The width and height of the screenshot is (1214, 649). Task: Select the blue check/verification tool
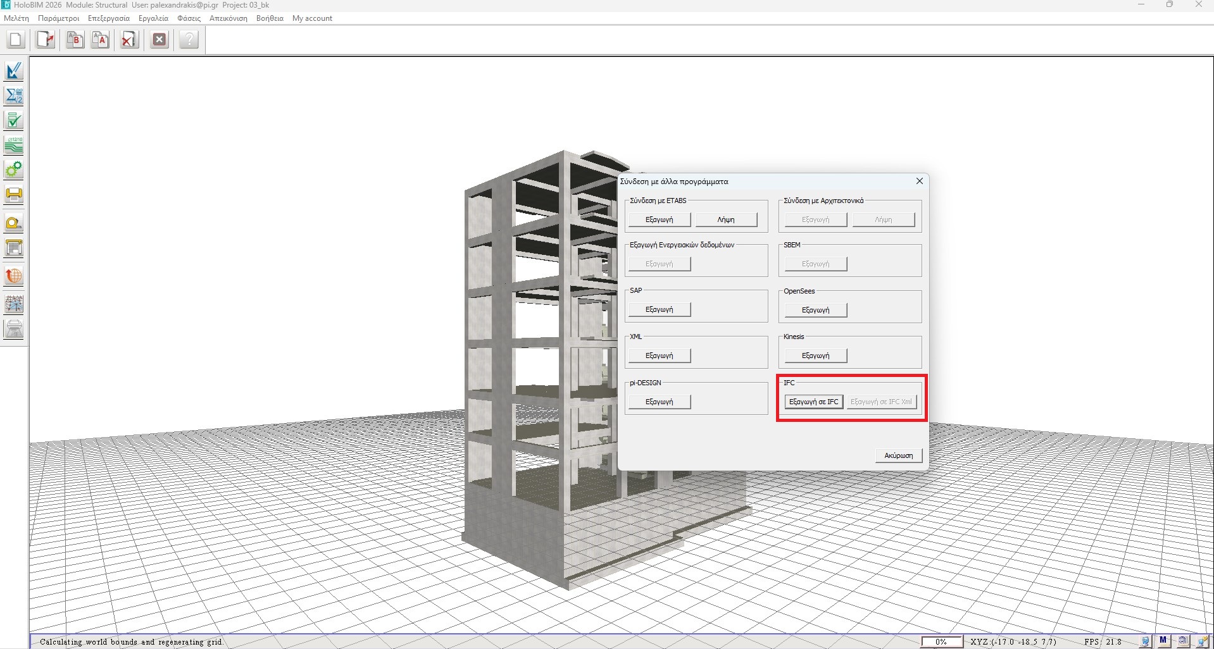14,71
